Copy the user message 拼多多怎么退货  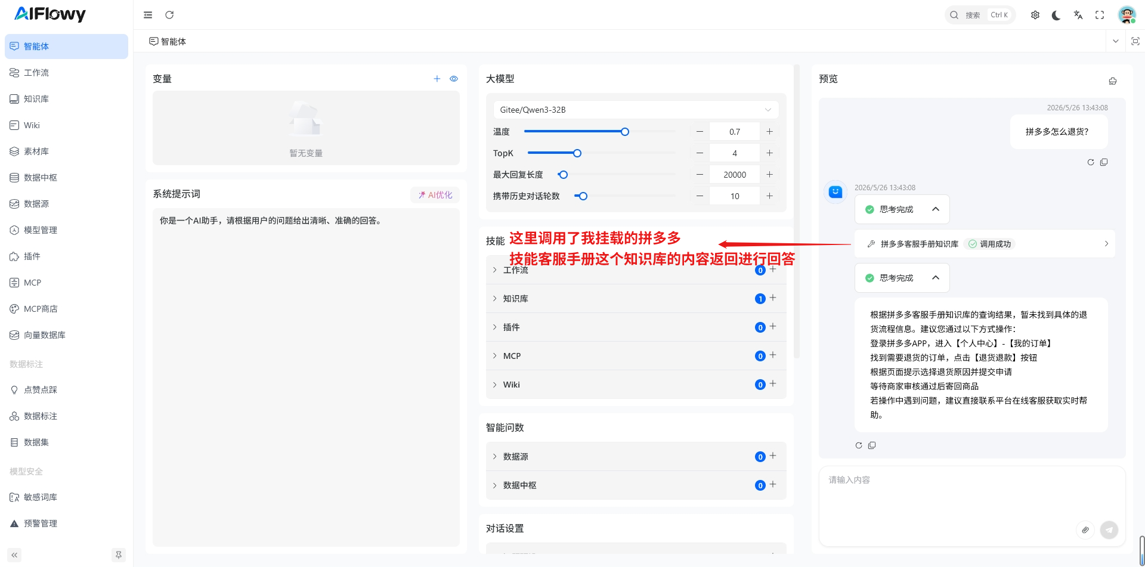click(x=1104, y=162)
